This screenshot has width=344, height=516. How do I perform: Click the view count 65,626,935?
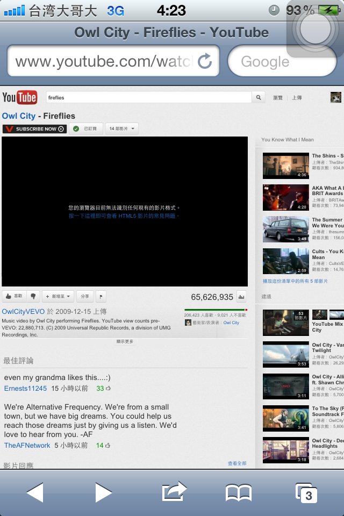click(212, 297)
